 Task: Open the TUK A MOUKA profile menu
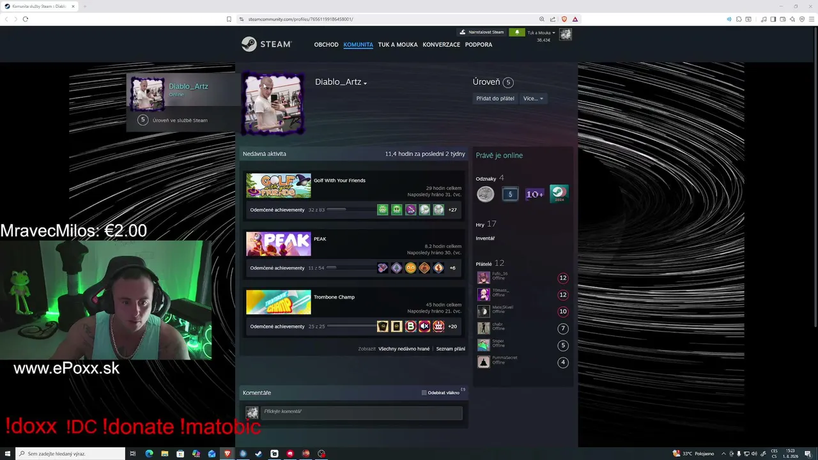397,45
